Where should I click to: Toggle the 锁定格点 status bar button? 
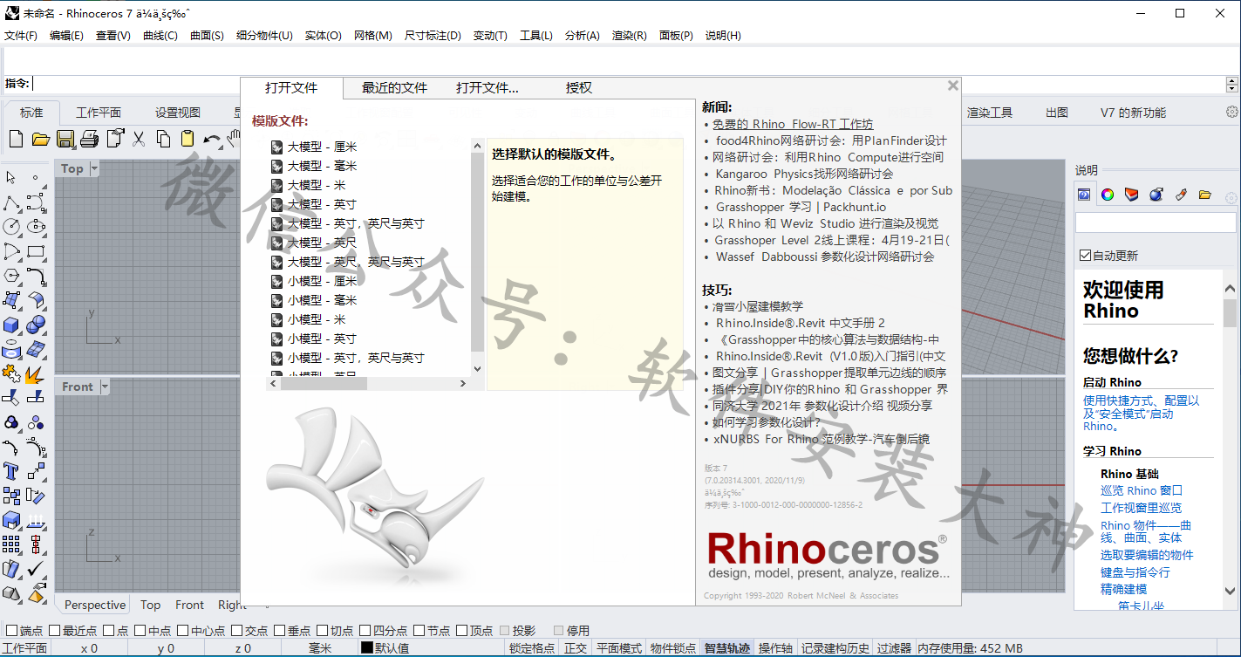point(532,648)
